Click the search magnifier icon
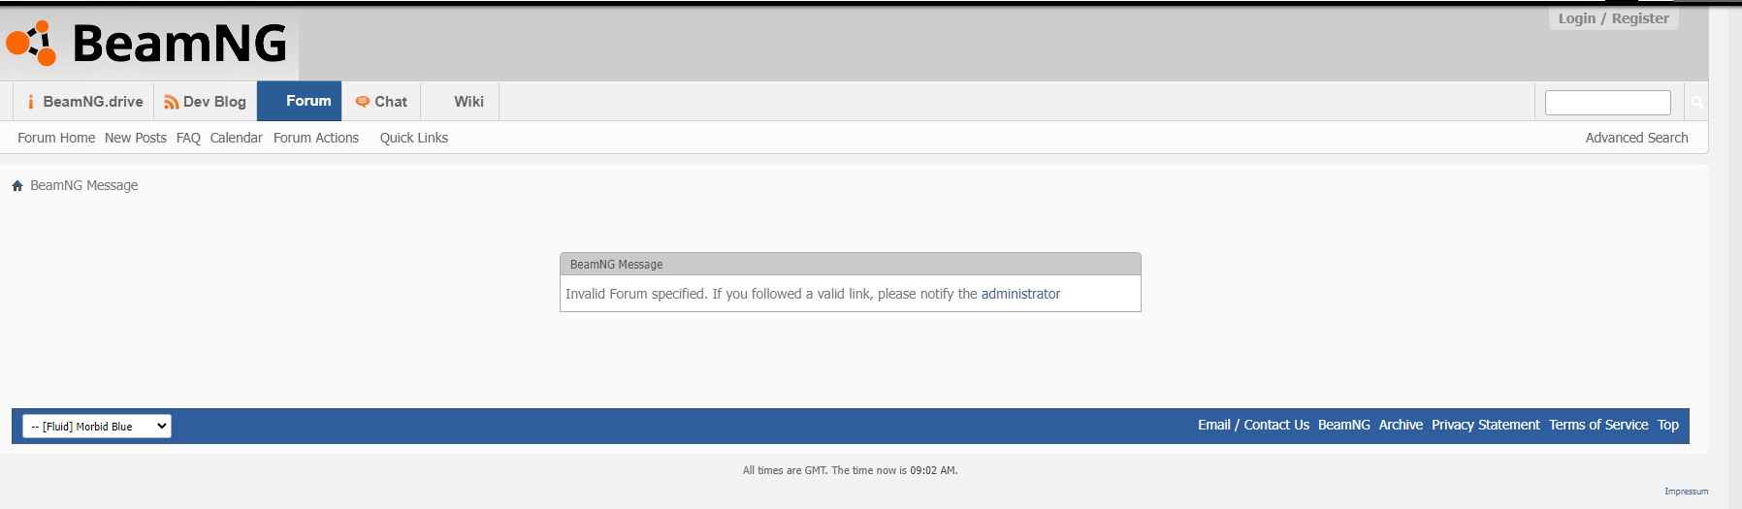Screen dimensions: 1742x509 1696,102
